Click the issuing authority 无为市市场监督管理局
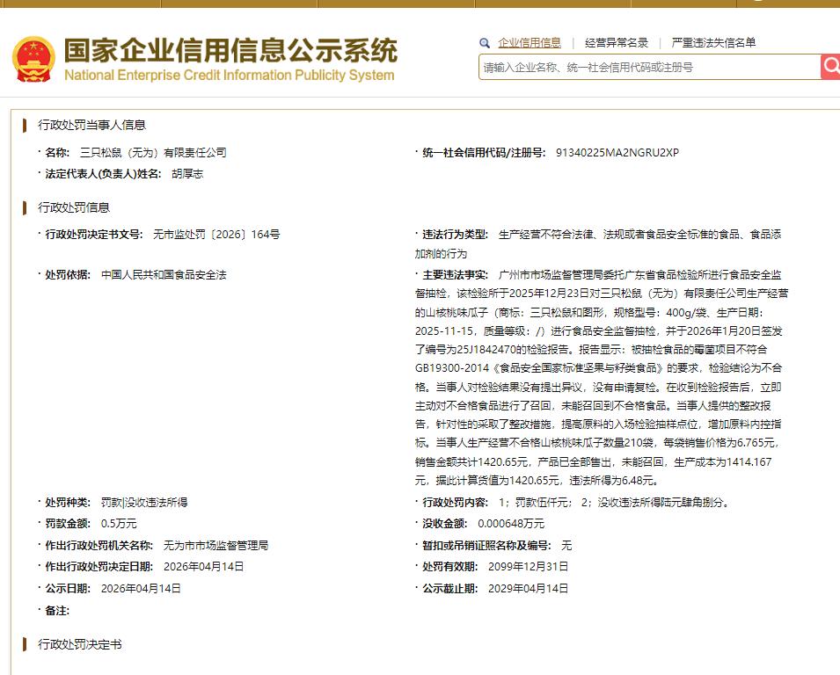Screen dimensions: 840x675 [215, 545]
